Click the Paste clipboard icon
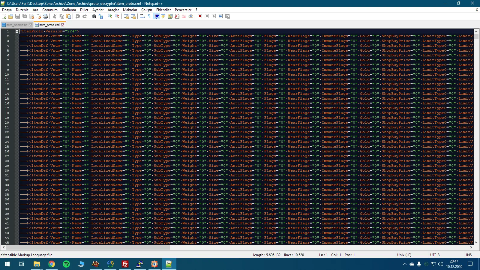 (68, 16)
